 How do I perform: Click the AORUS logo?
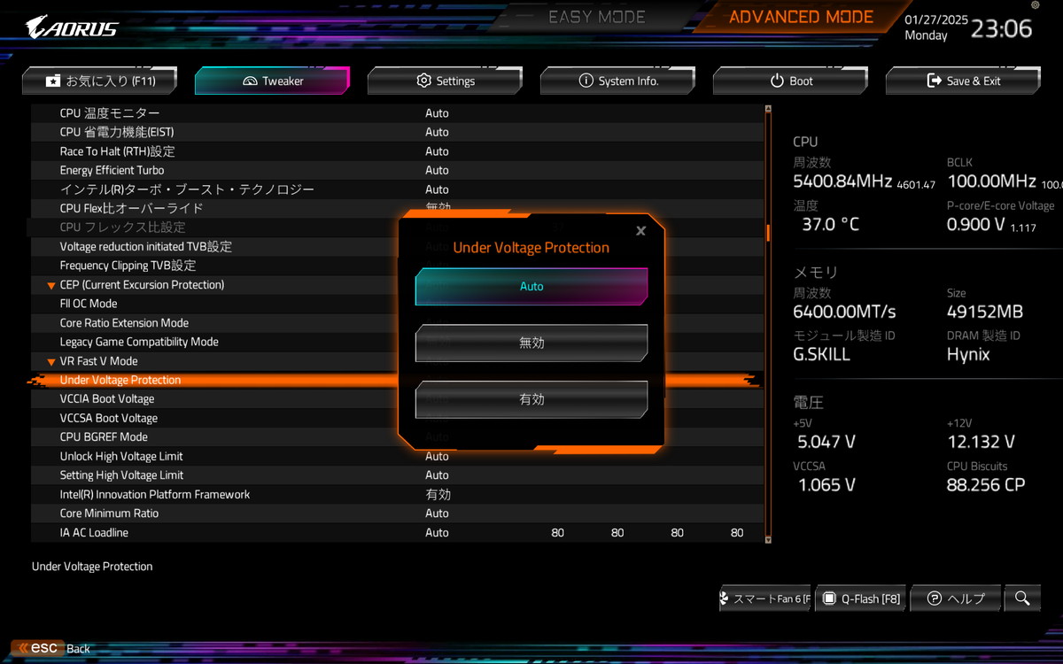coord(72,27)
